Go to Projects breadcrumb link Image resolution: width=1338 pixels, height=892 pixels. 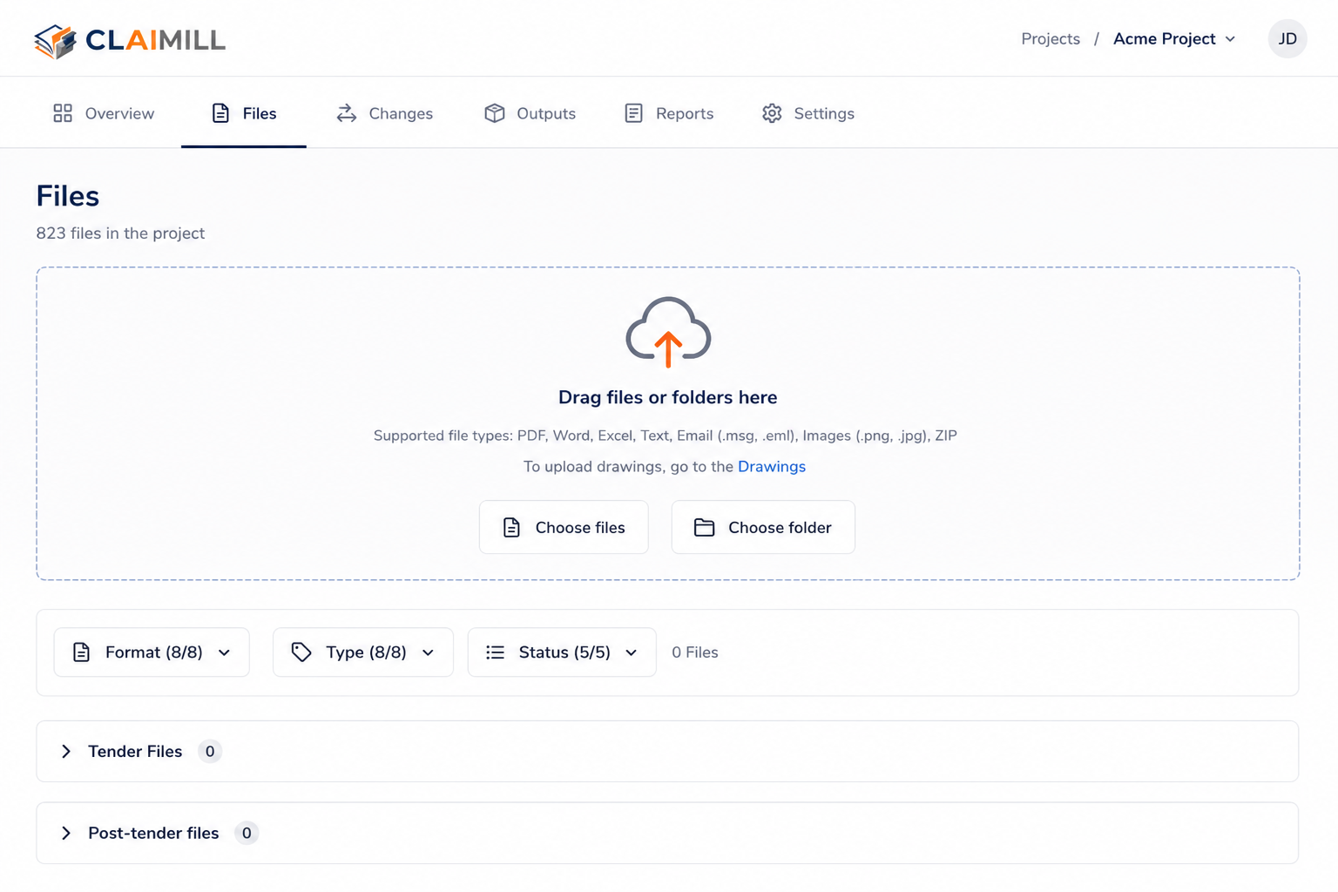click(1051, 39)
